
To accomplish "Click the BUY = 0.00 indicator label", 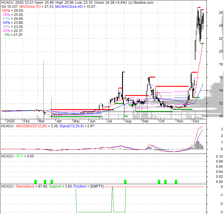I will 25,156.
